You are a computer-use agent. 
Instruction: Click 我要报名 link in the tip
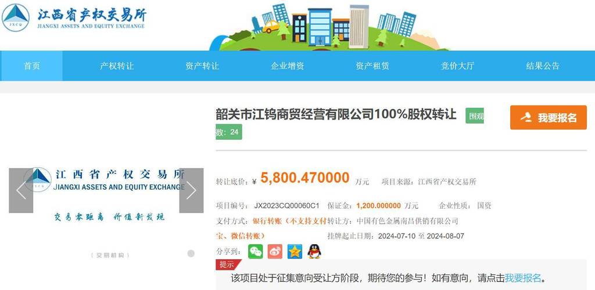pyautogui.click(x=522, y=278)
